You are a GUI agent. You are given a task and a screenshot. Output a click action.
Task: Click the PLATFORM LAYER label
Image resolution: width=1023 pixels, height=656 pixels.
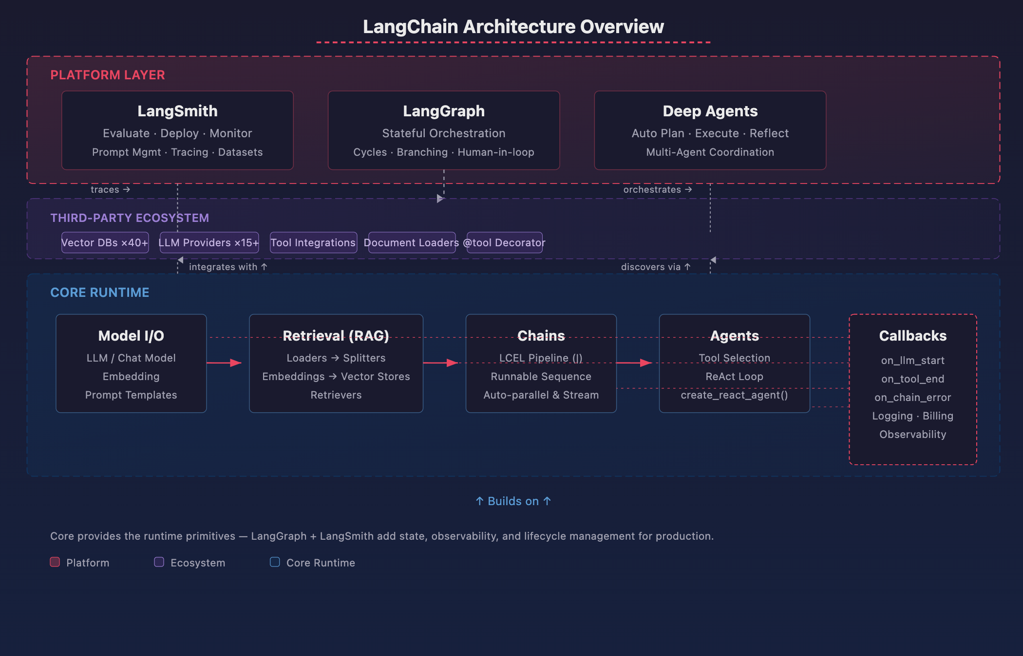(108, 75)
